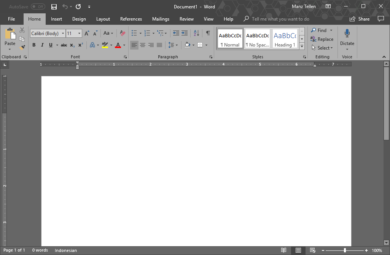The image size is (390, 255).
Task: Click the zoom slider handle in the status bar
Action: [345, 250]
